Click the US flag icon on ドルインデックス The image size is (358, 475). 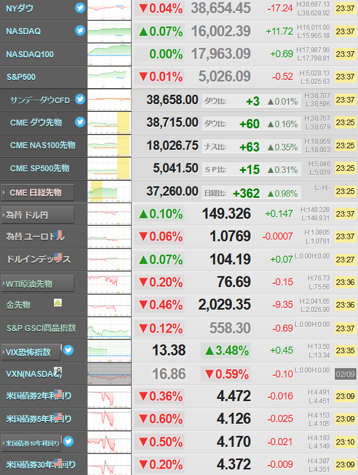[x=58, y=257]
